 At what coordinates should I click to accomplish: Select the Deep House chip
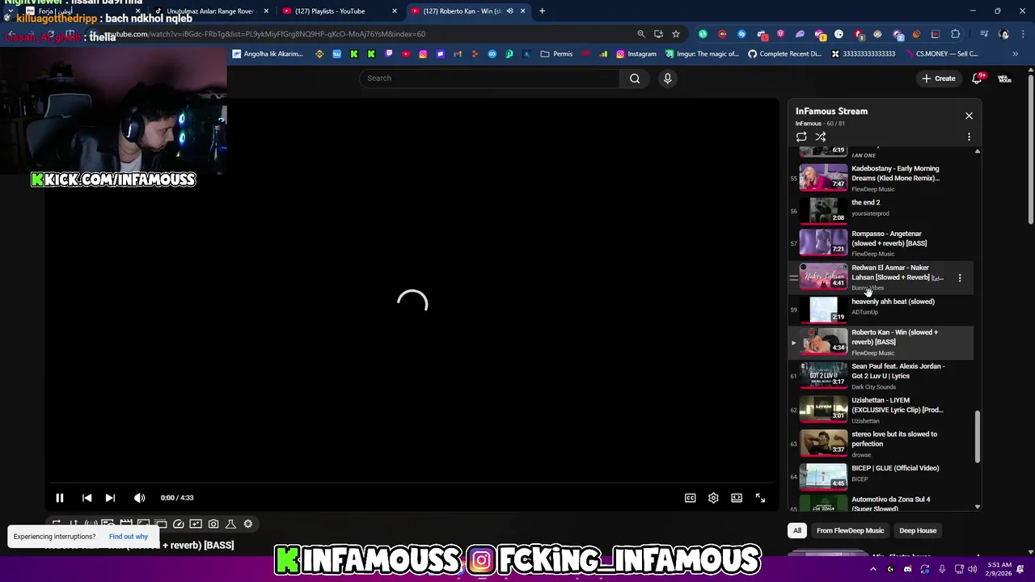(918, 531)
